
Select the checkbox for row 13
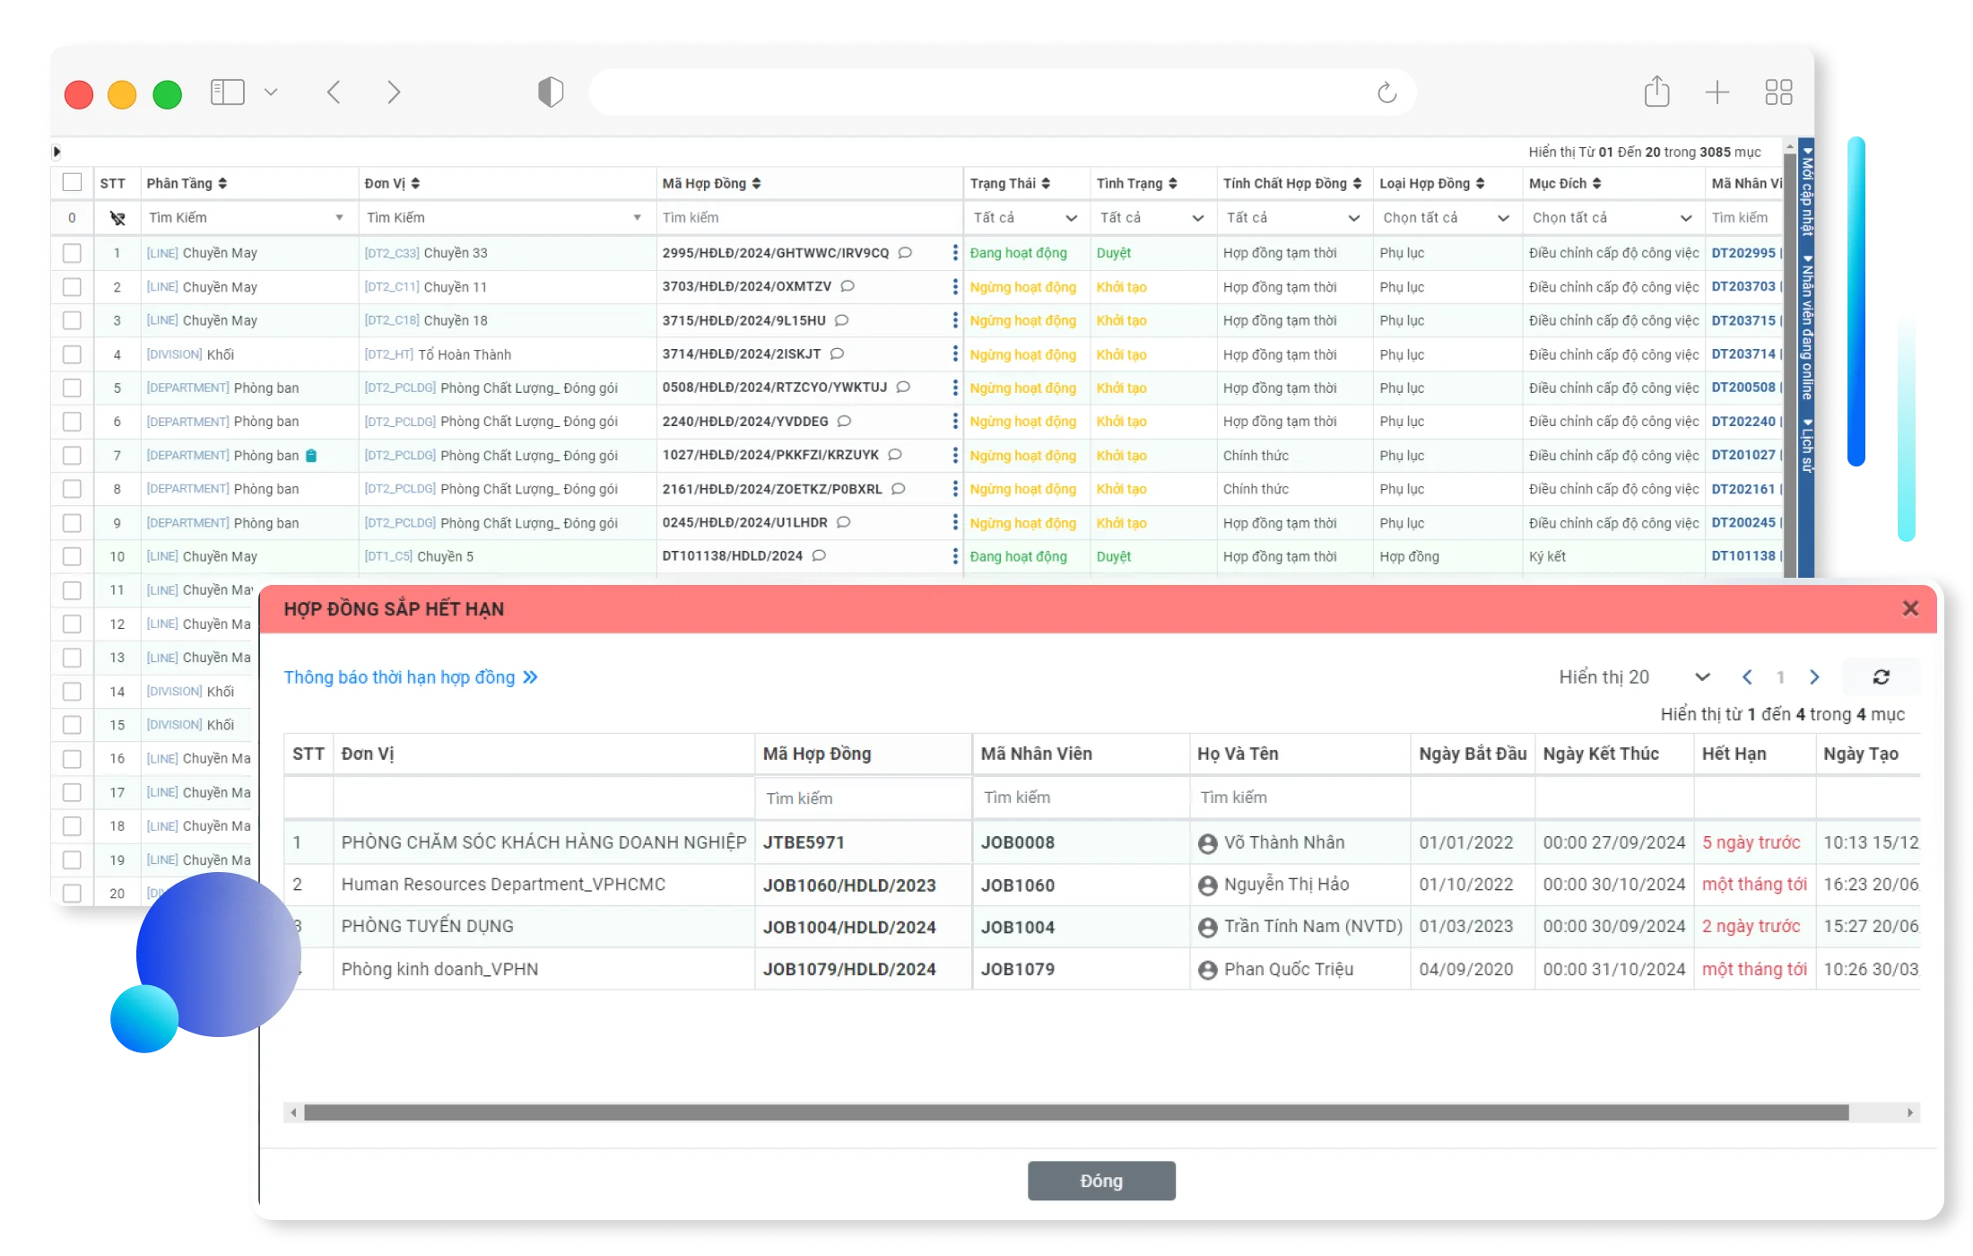tap(72, 658)
